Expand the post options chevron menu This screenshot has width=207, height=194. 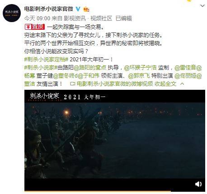pyautogui.click(x=202, y=6)
